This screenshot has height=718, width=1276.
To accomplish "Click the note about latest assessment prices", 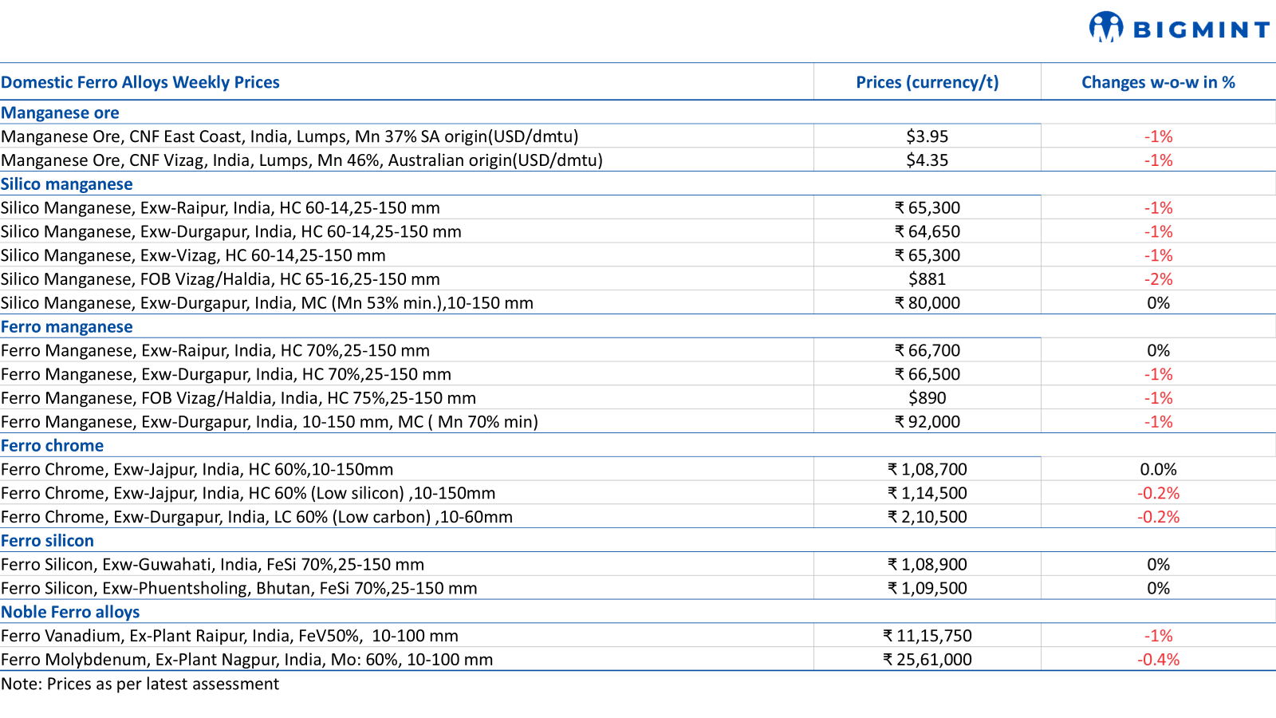I will coord(140,684).
